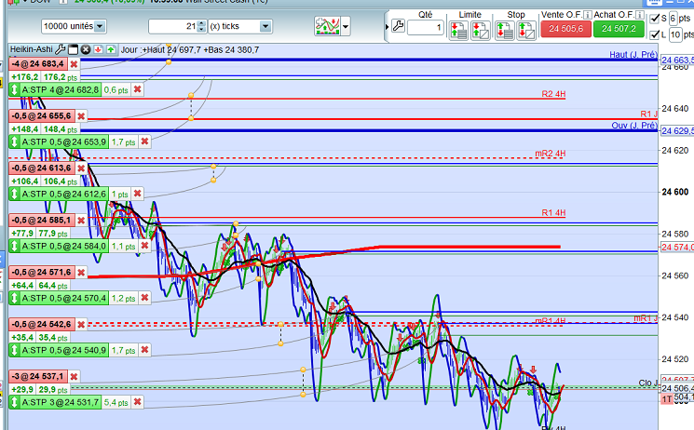This screenshot has height=430, width=694.
Task: Toggle the S pts checkbox
Action: pyautogui.click(x=655, y=18)
